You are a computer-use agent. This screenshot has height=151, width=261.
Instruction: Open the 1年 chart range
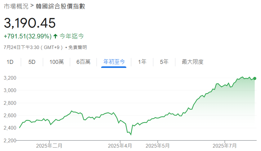coord(142,62)
